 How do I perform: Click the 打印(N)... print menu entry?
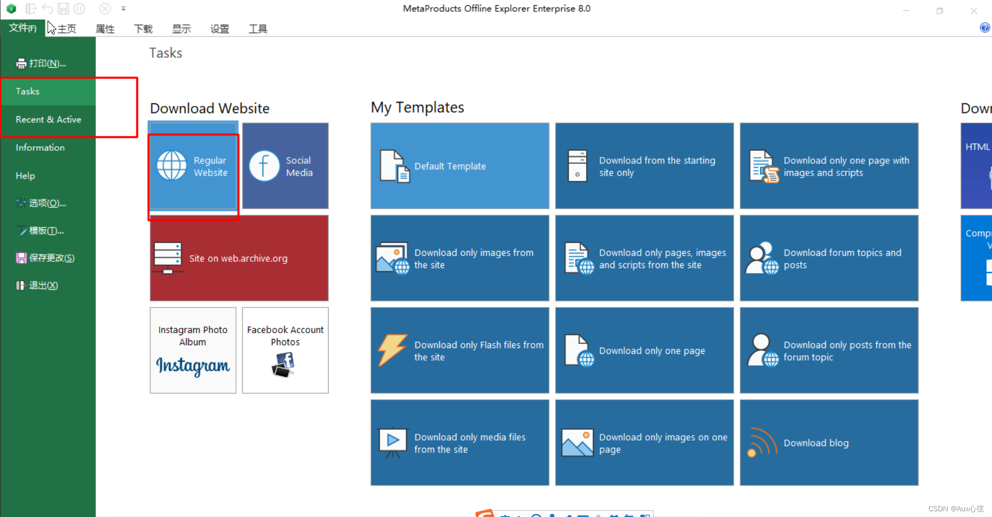(x=48, y=64)
